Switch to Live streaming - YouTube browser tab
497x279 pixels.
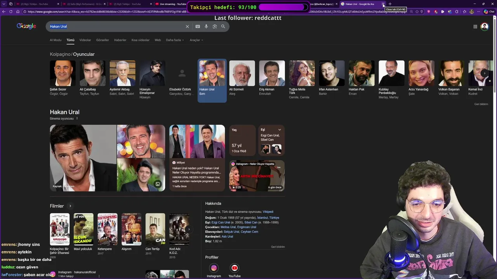(170, 4)
